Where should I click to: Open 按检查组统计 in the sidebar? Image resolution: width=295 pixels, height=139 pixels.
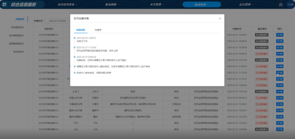(x=18, y=27)
